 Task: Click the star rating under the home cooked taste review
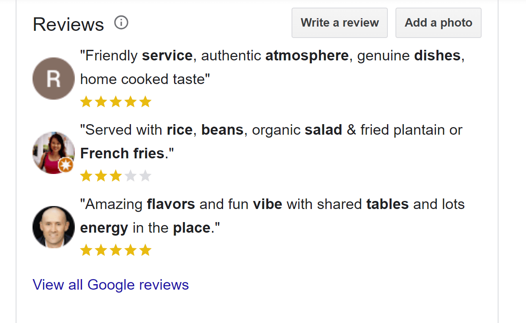coord(116,102)
